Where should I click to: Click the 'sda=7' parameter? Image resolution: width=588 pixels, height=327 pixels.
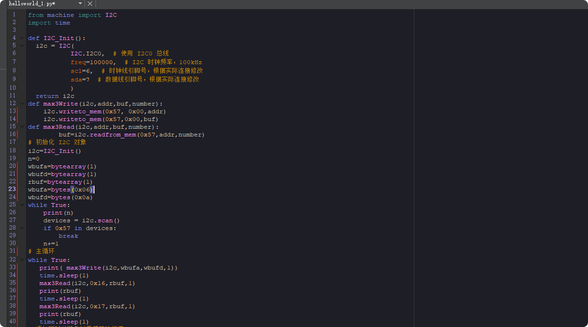pos(80,80)
